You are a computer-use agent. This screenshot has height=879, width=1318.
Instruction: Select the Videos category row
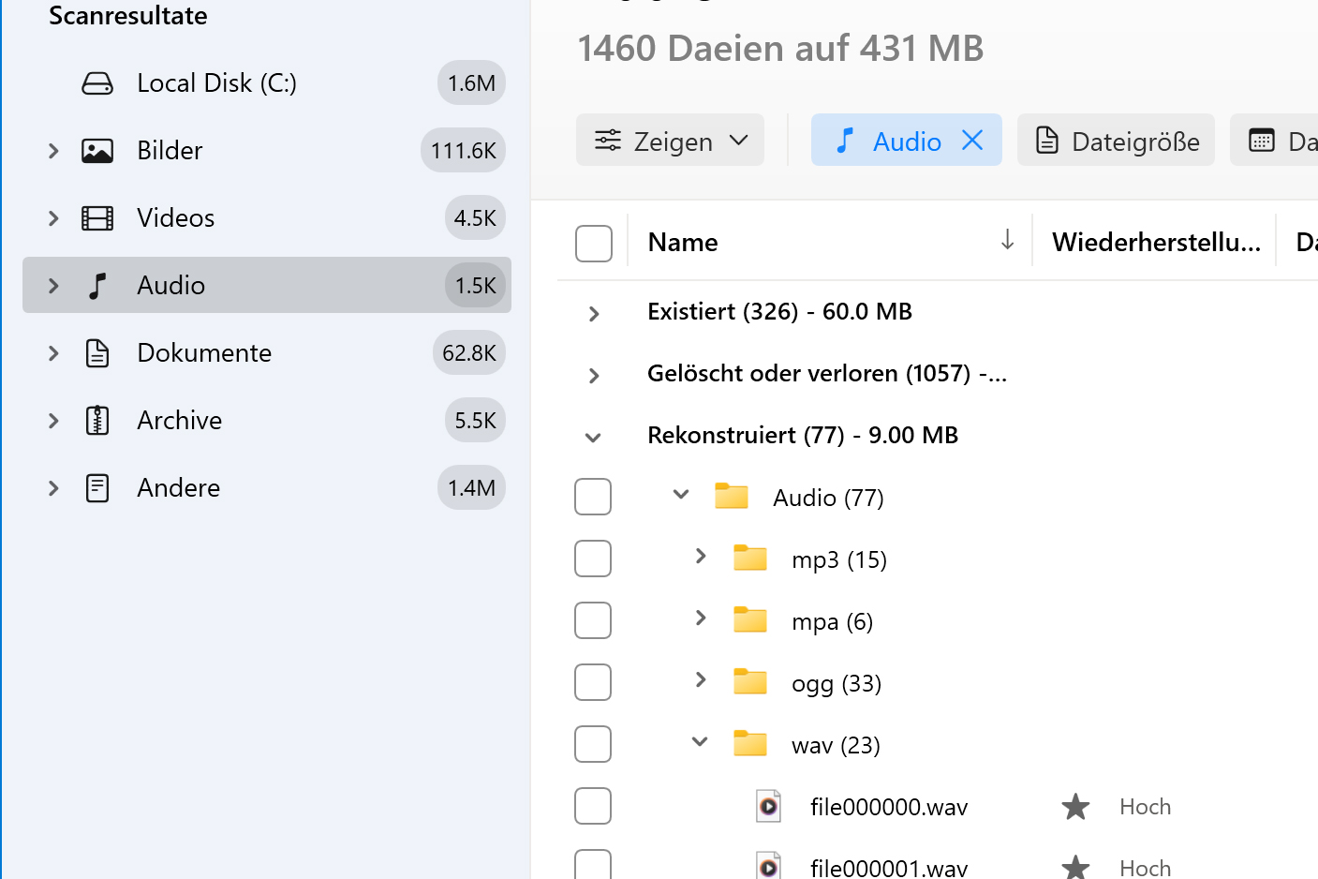267,218
